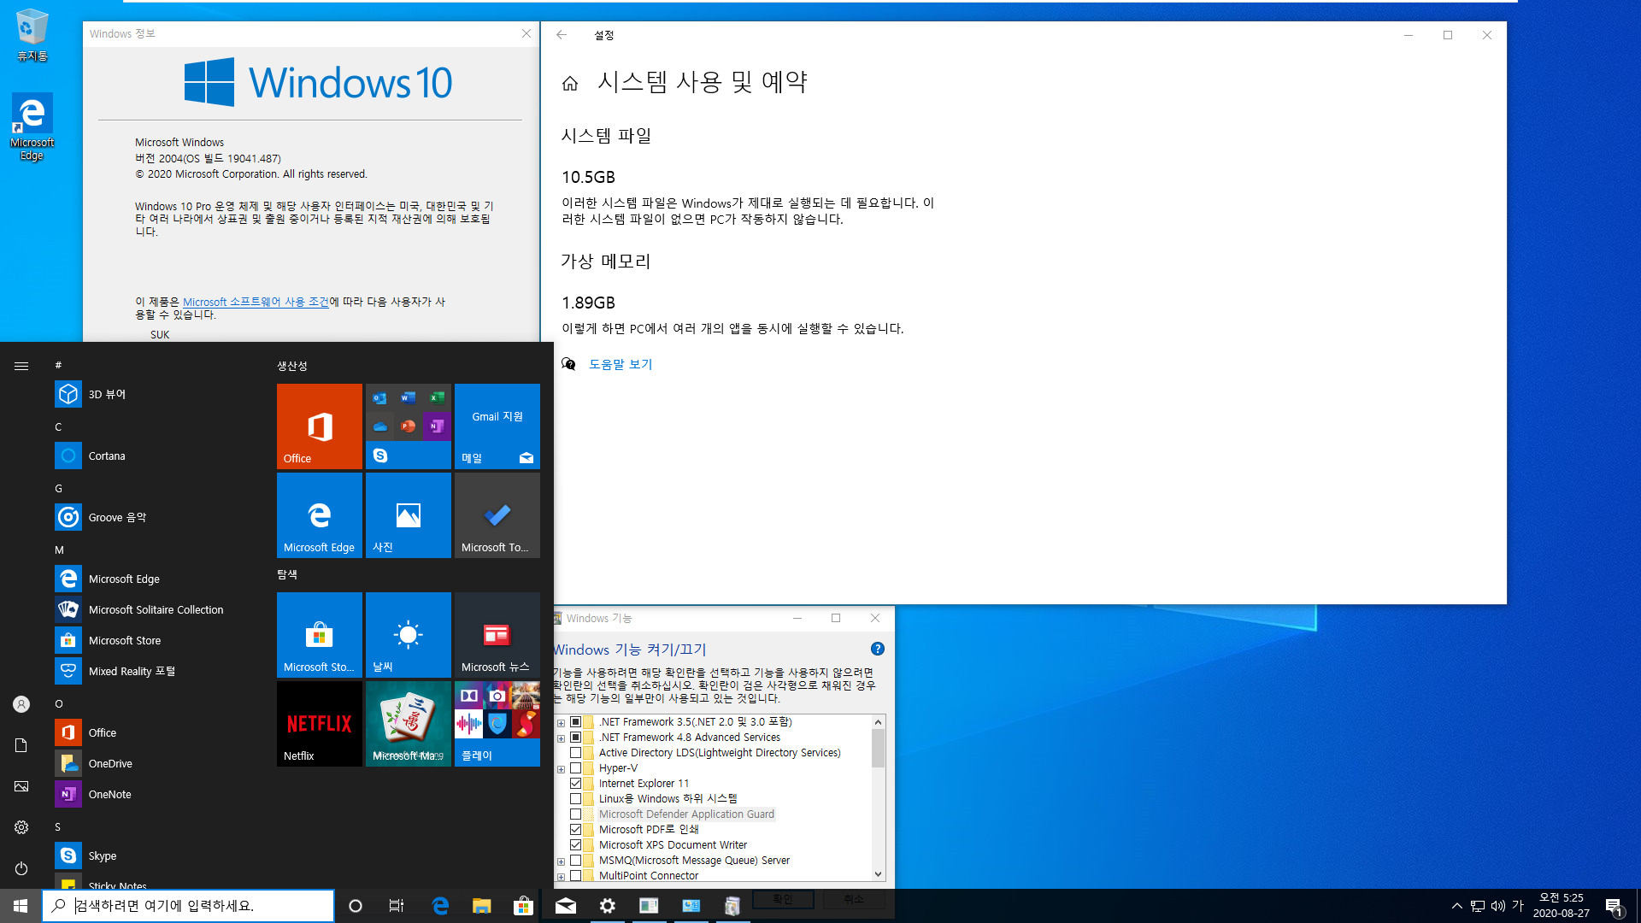Open the Microsoft Mahjong tile
The width and height of the screenshot is (1641, 923).
[x=409, y=724]
